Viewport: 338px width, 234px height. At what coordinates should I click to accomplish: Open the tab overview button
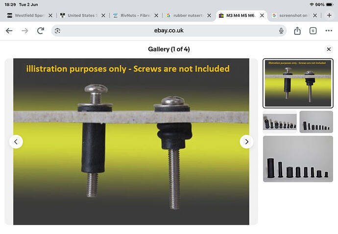313,31
